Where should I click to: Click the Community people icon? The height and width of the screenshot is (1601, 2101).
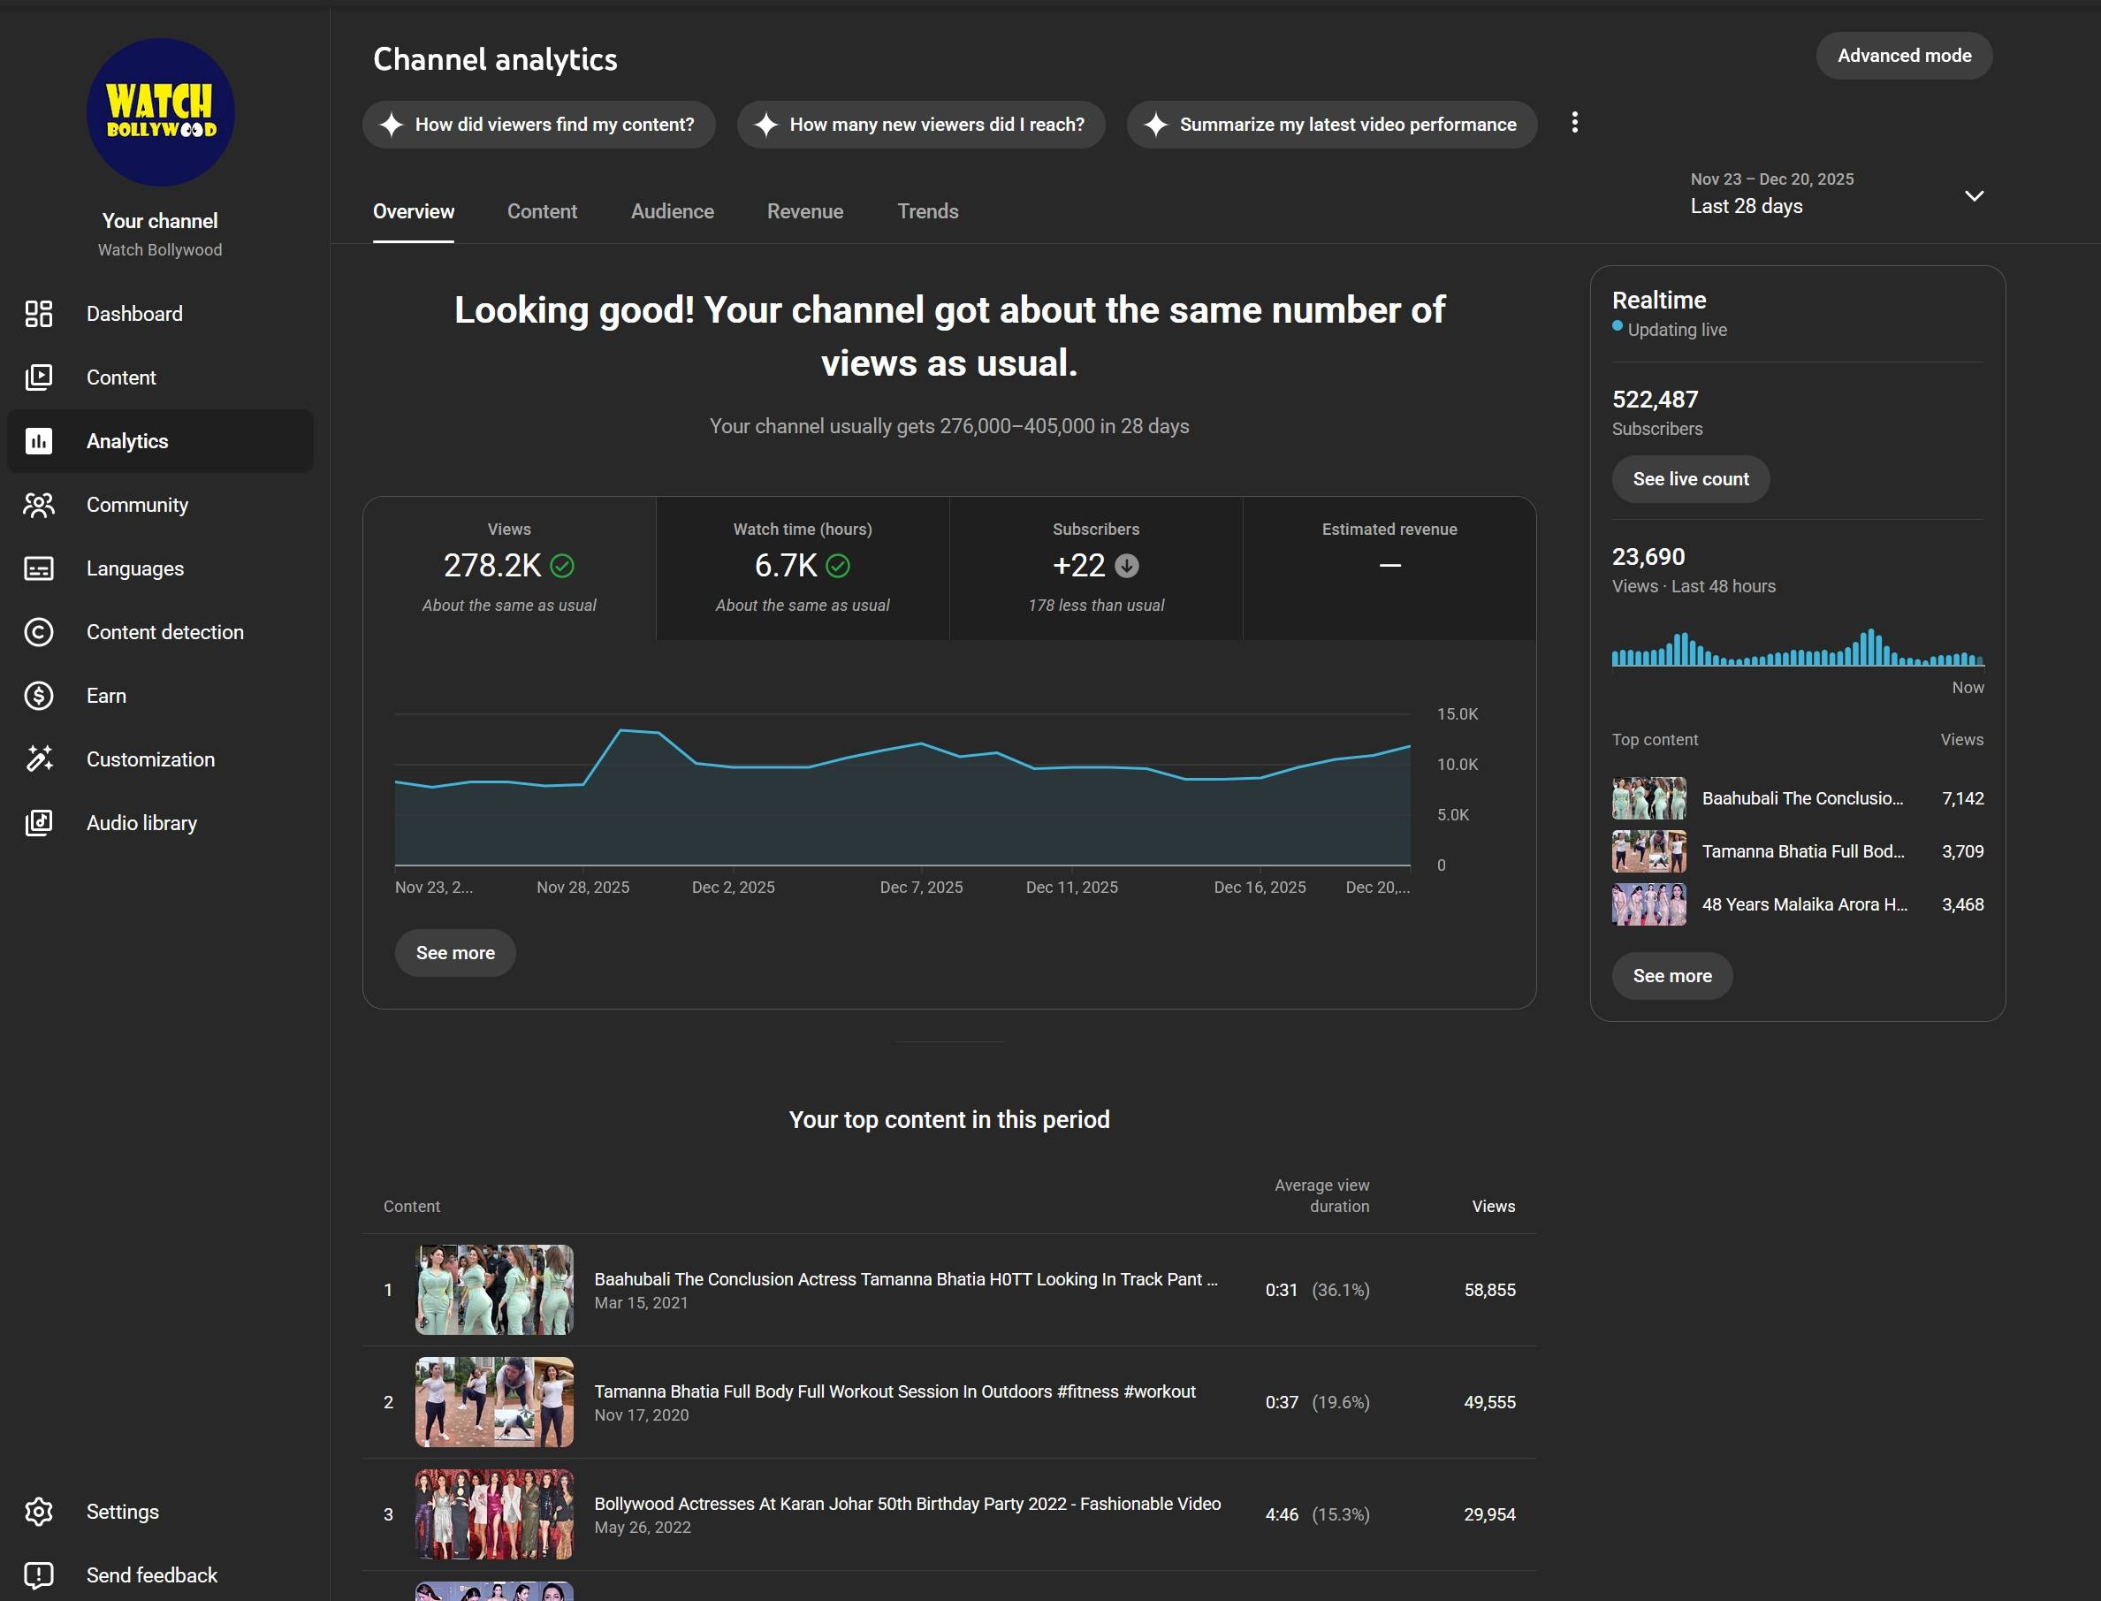(38, 505)
